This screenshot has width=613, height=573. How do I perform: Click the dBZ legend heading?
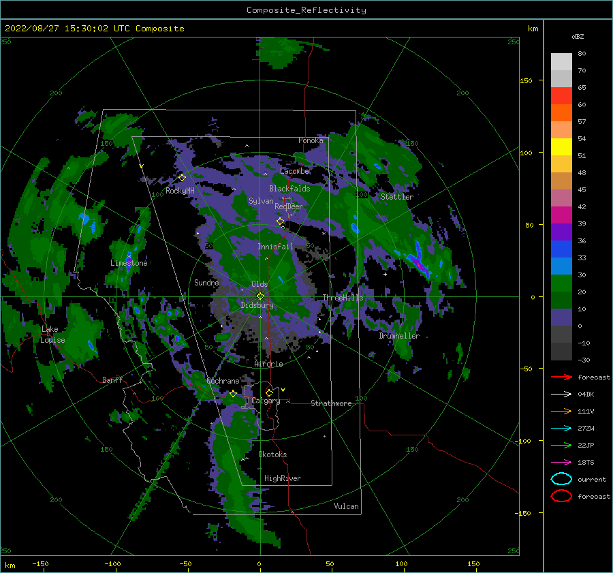[x=578, y=37]
